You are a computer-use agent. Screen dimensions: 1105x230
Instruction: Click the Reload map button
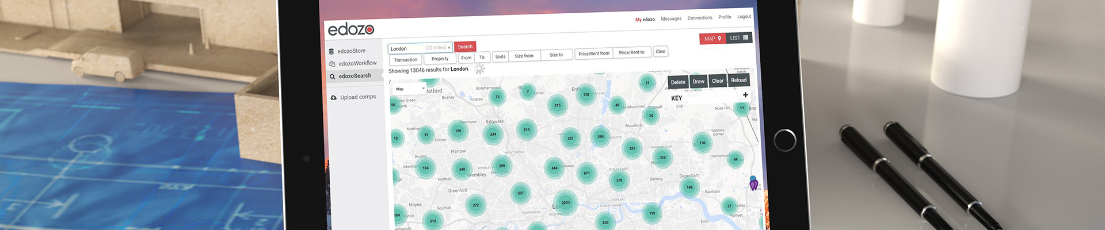pyautogui.click(x=738, y=80)
